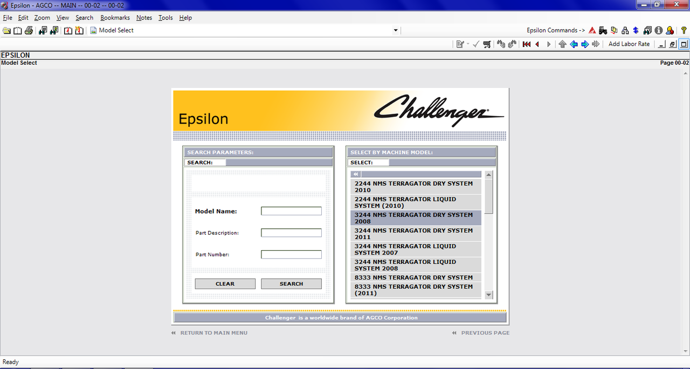Click the first gray hand search icon
690x369 pixels.
(x=501, y=44)
